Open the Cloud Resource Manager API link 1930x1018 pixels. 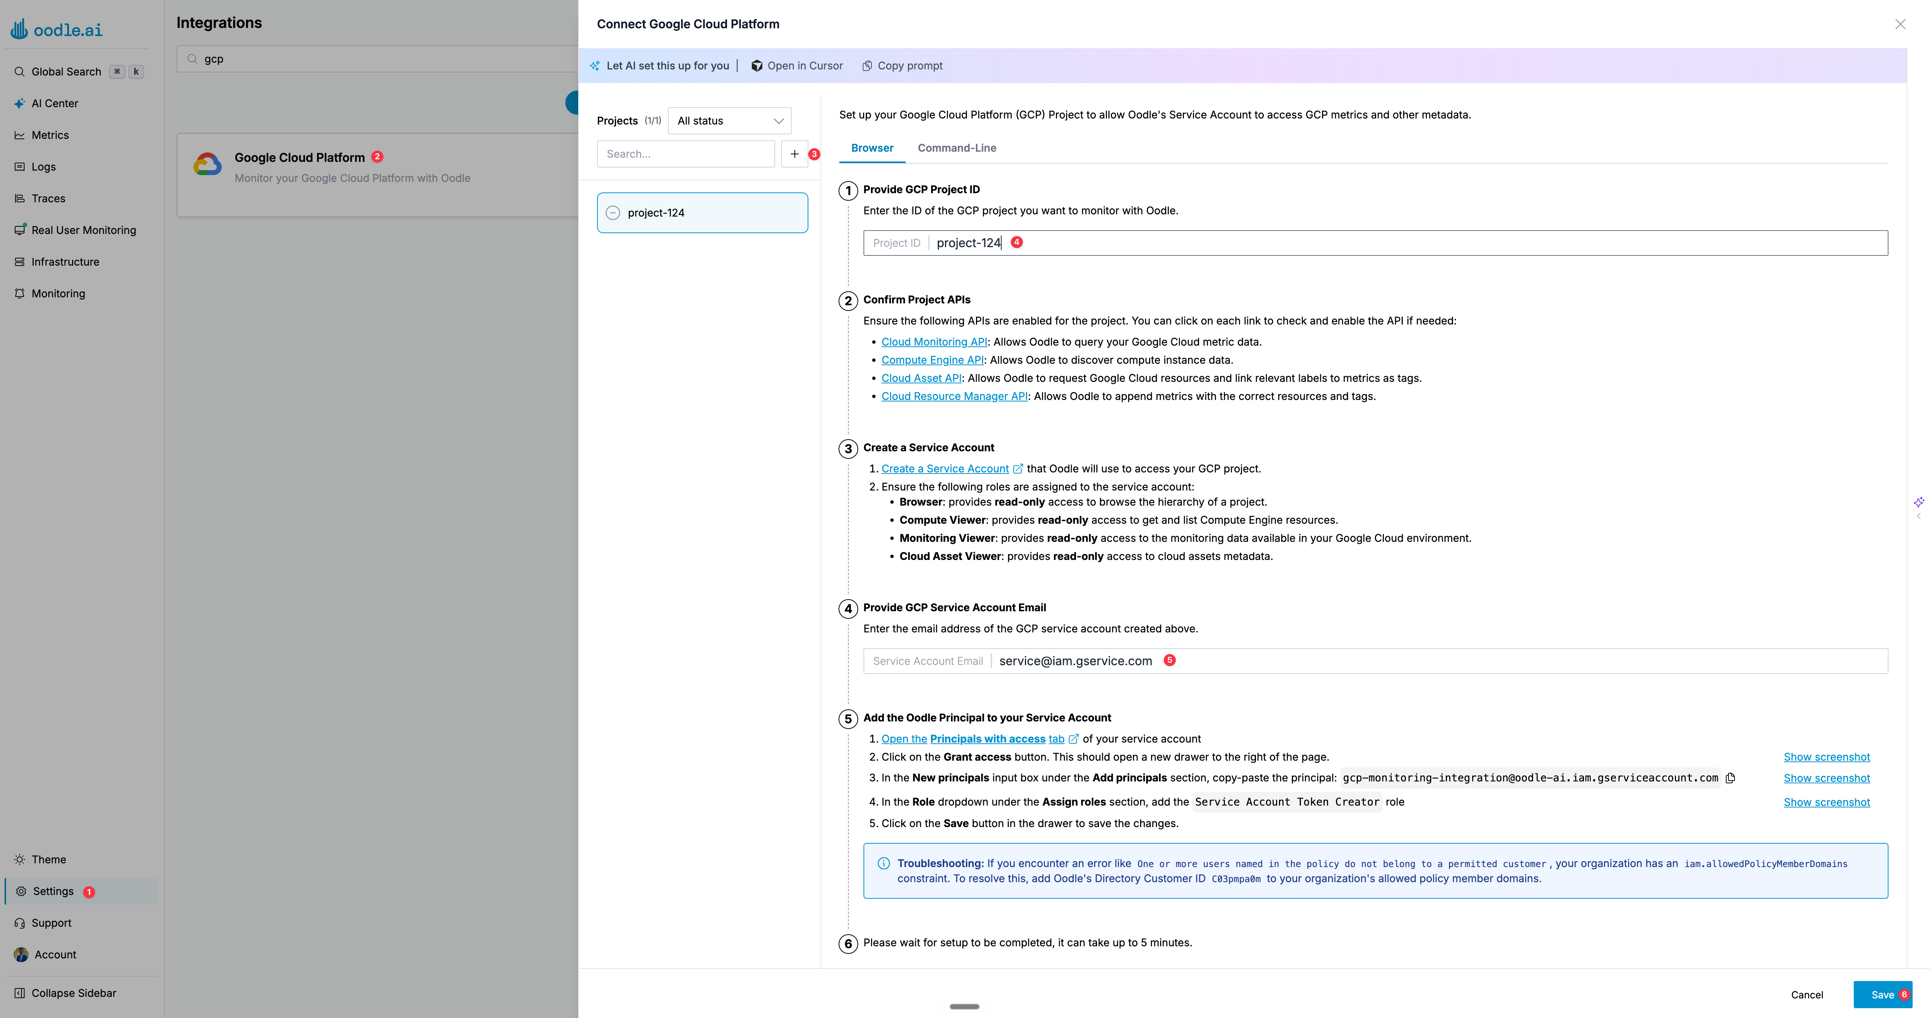pyautogui.click(x=954, y=396)
